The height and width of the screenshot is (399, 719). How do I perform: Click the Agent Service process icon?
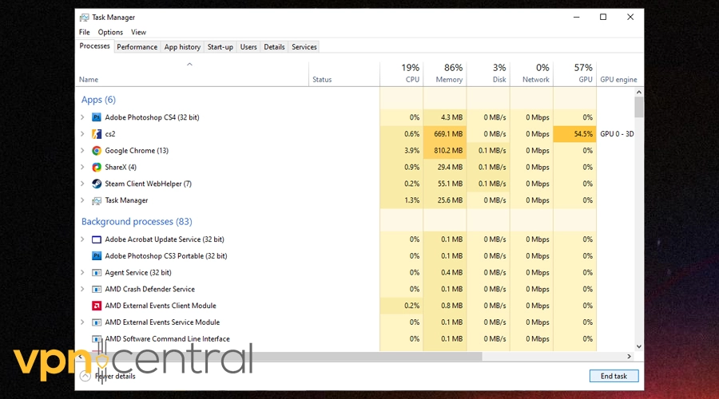[x=97, y=273]
